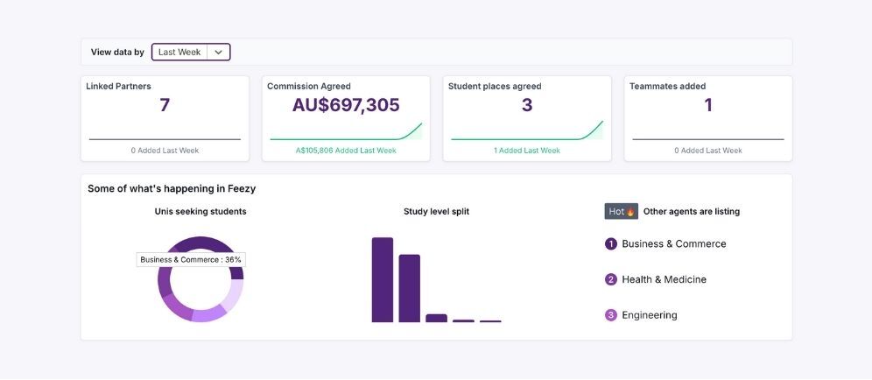Open the Commission Agreed card

tap(346, 118)
